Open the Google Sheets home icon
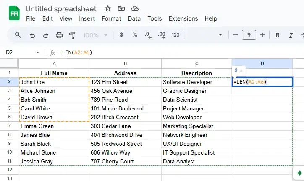The height and width of the screenshot is (181, 304). pyautogui.click(x=14, y=13)
